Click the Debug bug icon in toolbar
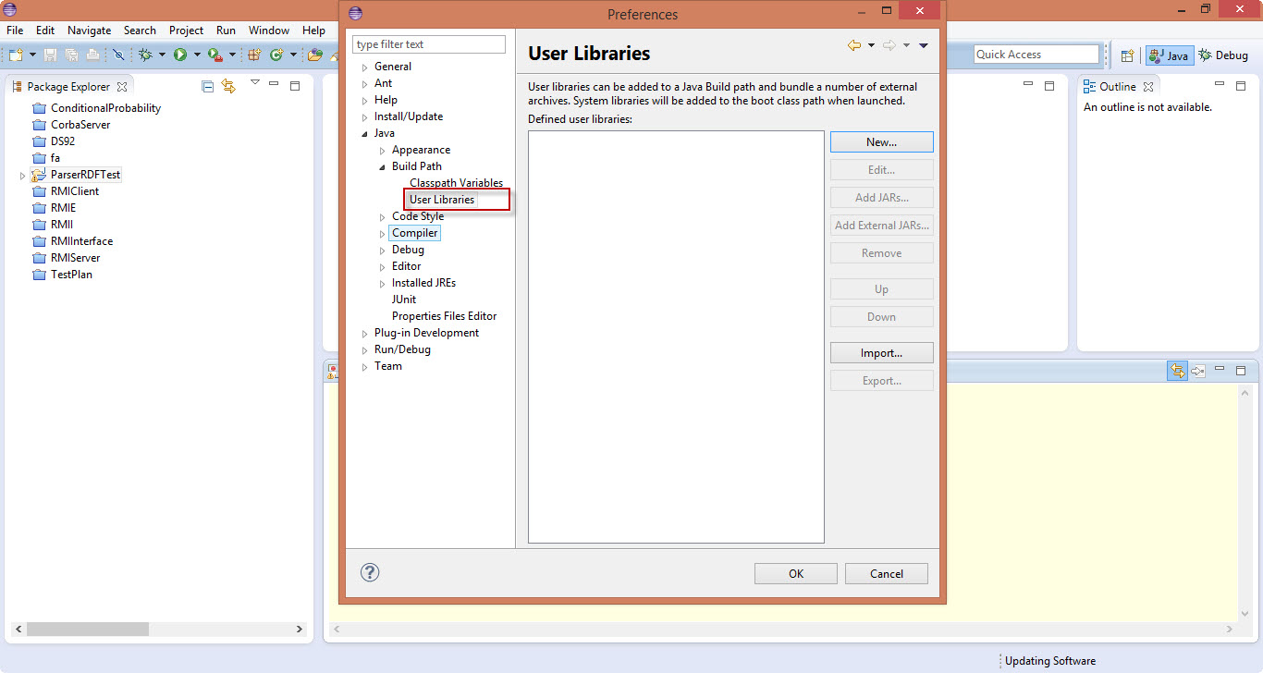 (x=145, y=55)
